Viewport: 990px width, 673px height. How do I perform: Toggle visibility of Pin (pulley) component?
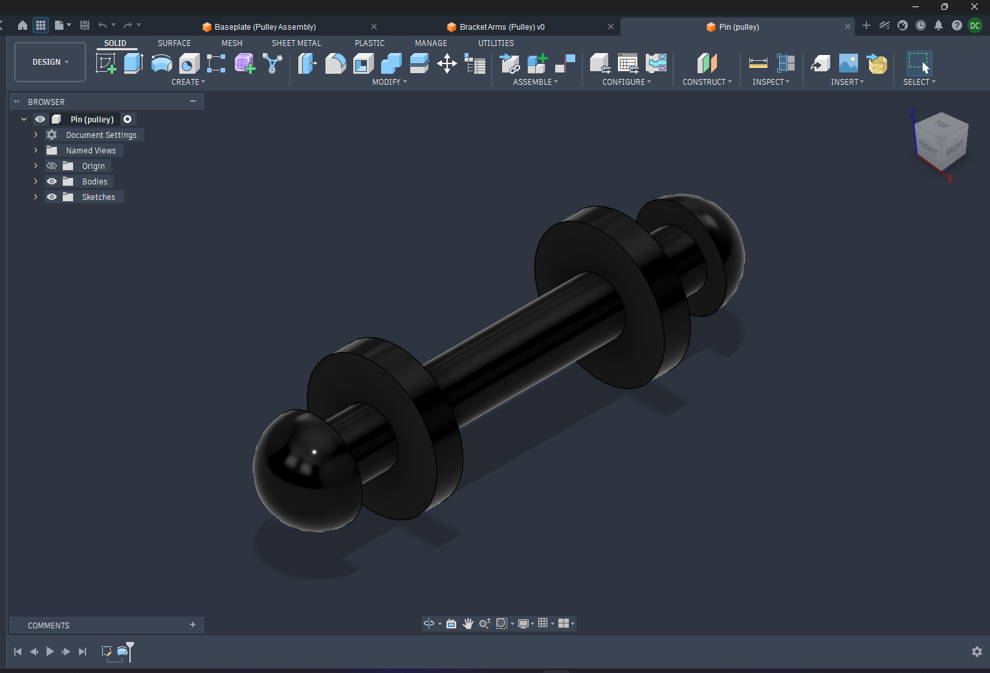pyautogui.click(x=40, y=120)
